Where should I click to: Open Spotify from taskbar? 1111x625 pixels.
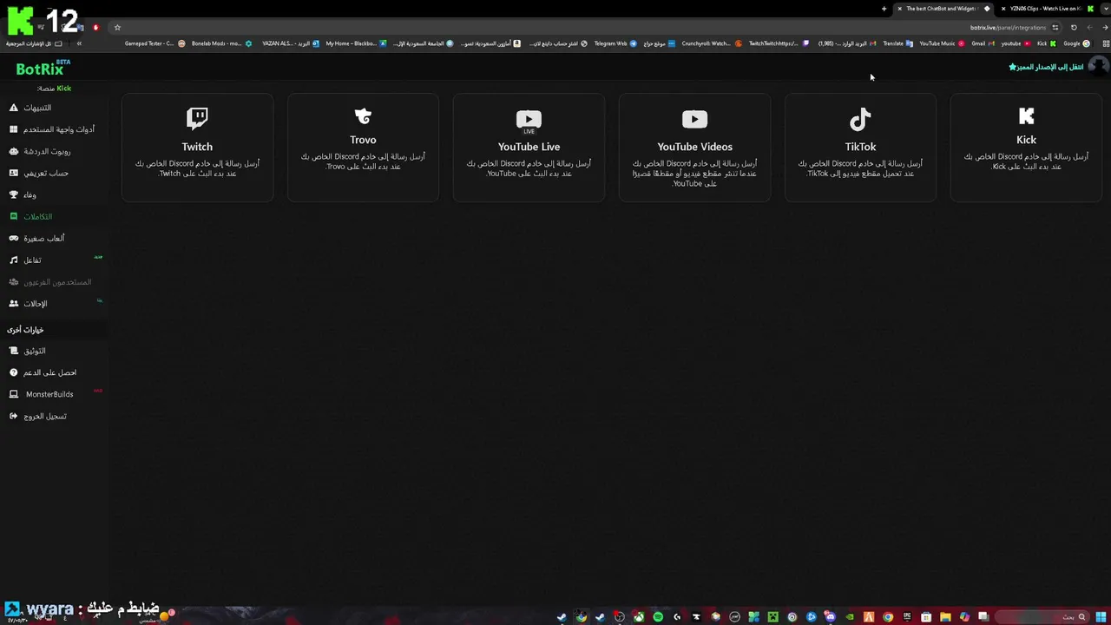coord(658,617)
